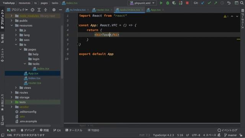
Task: Open Search Everywhere magnifier icon
Action: 242,3
